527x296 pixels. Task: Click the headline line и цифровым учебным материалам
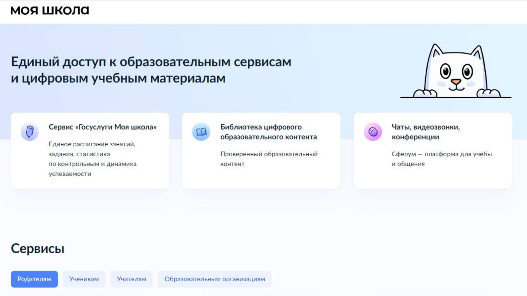118,78
